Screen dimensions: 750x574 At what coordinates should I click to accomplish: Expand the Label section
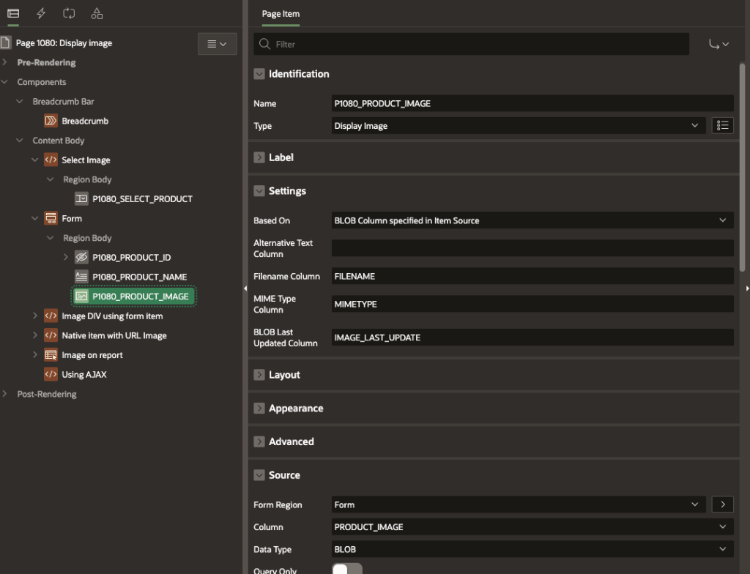point(259,157)
